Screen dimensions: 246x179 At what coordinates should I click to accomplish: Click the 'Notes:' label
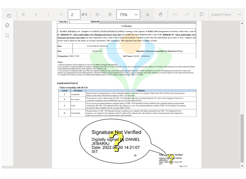point(60,62)
